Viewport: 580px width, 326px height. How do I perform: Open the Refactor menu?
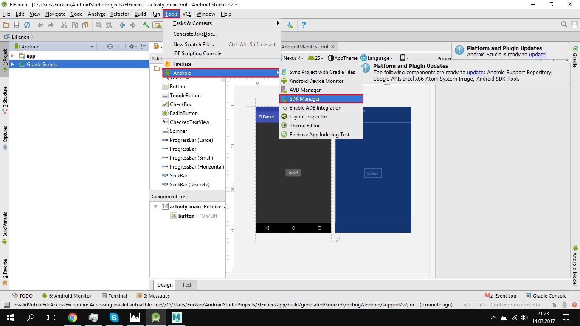coord(120,14)
